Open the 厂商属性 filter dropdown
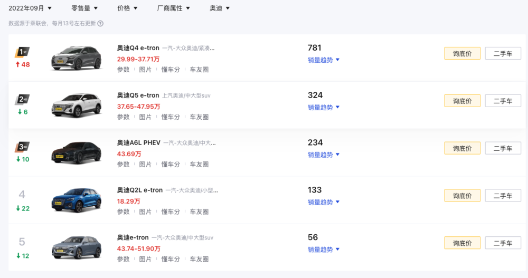 [x=173, y=8]
